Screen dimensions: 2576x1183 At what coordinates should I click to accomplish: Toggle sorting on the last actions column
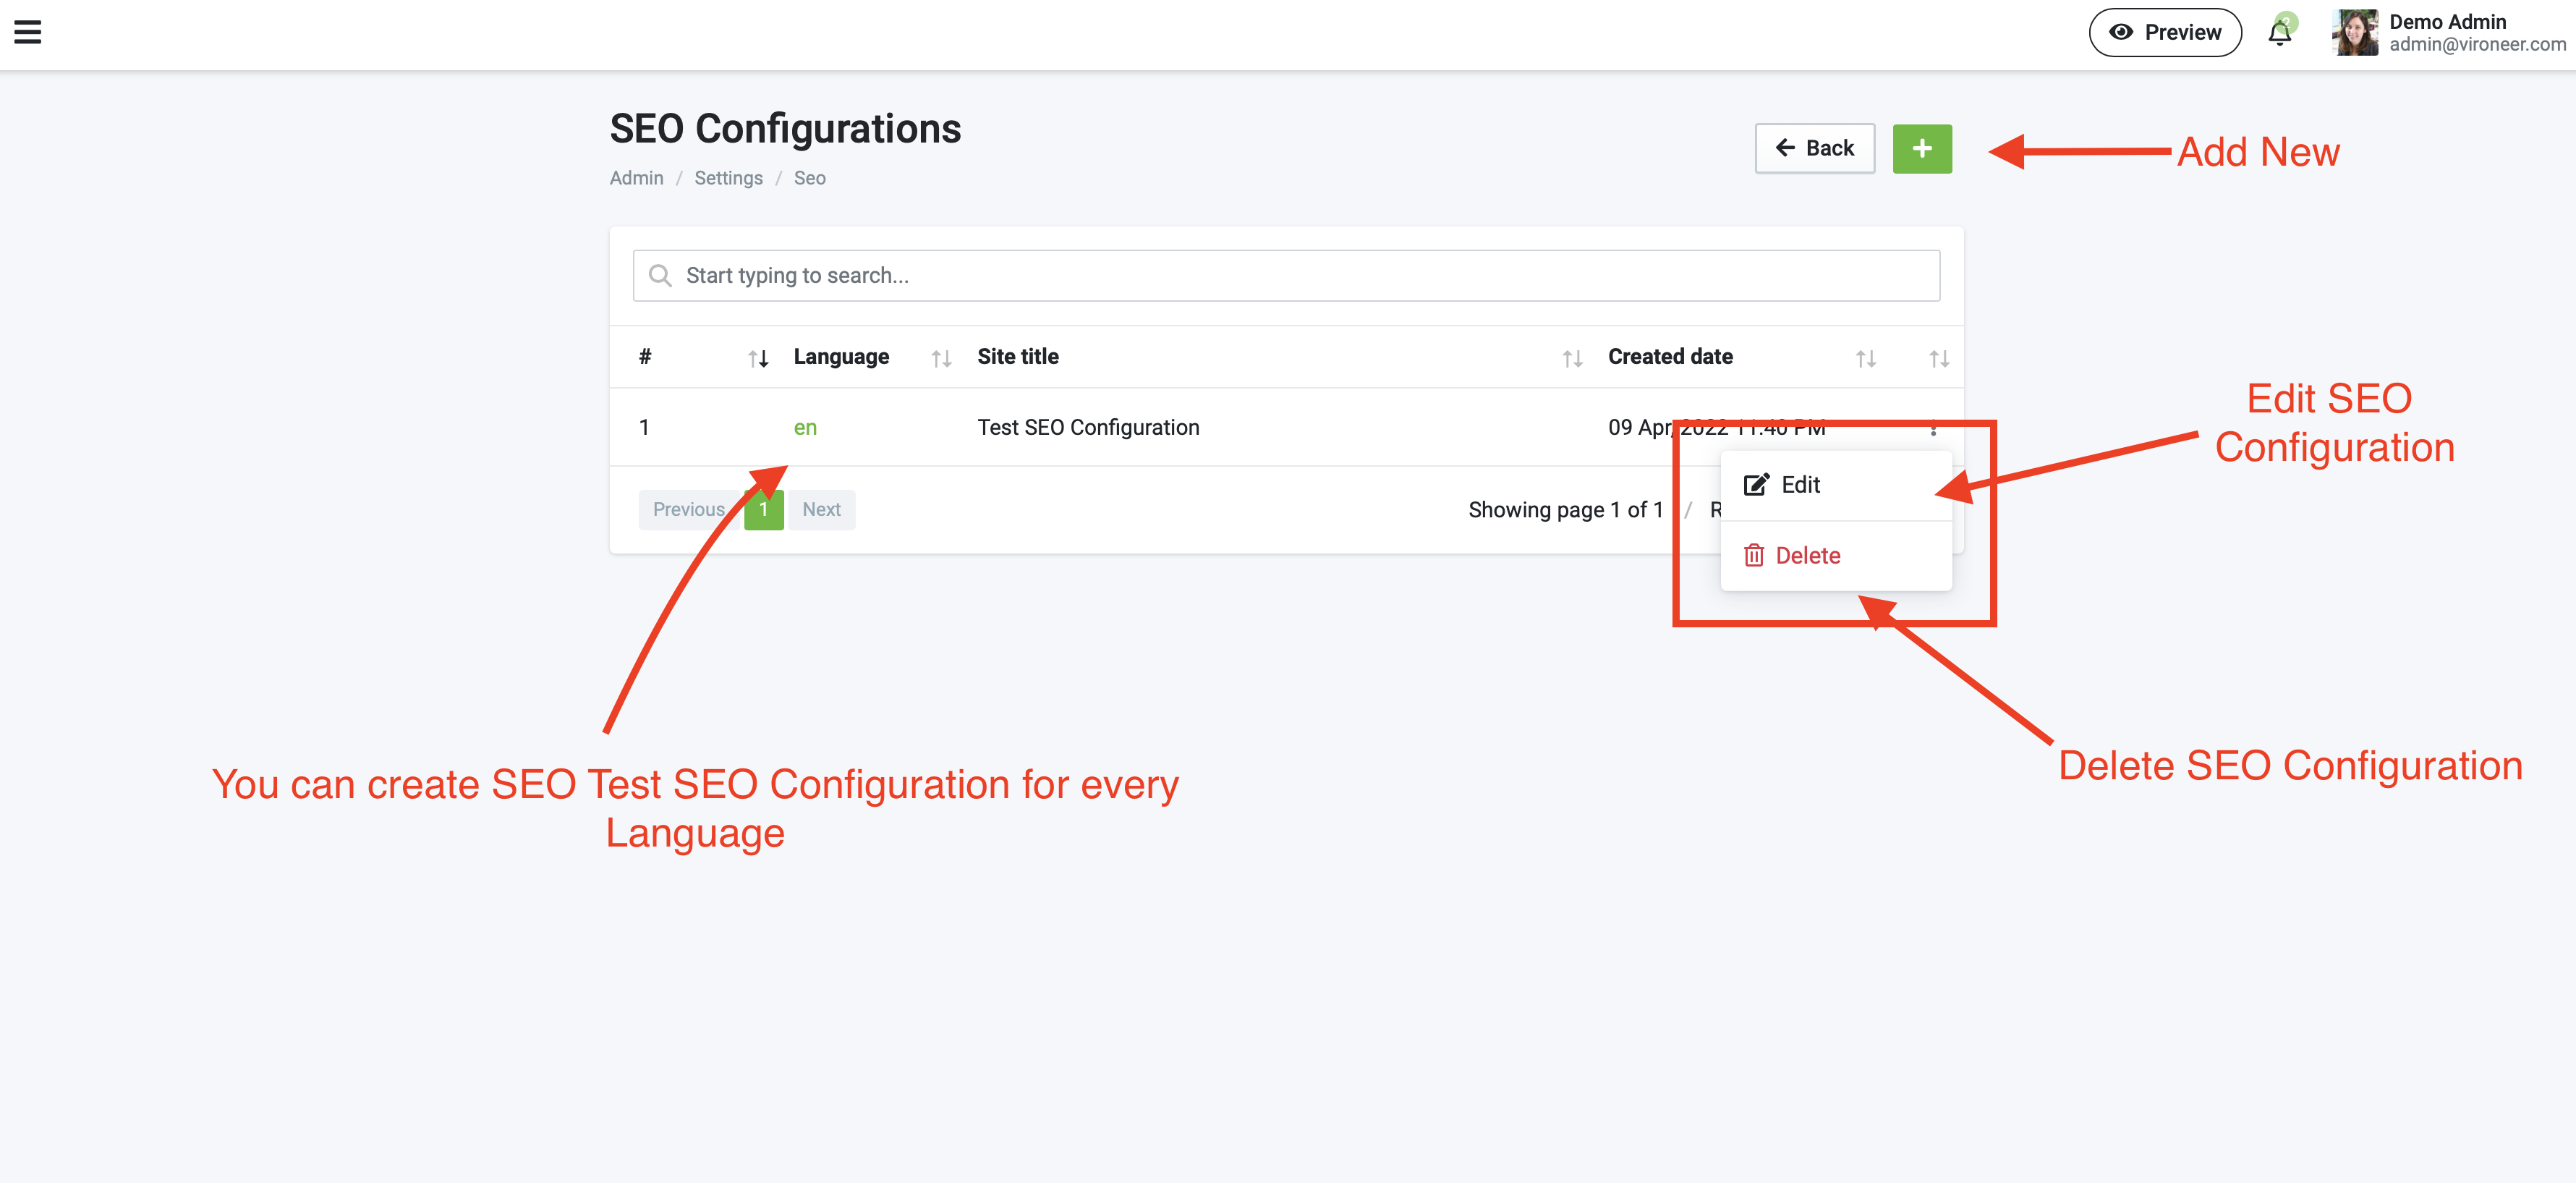(1939, 358)
